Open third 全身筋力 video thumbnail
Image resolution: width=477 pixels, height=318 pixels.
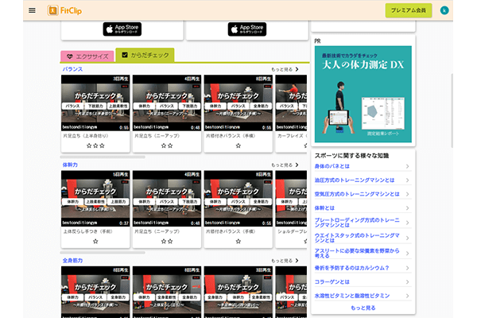tap(238, 292)
